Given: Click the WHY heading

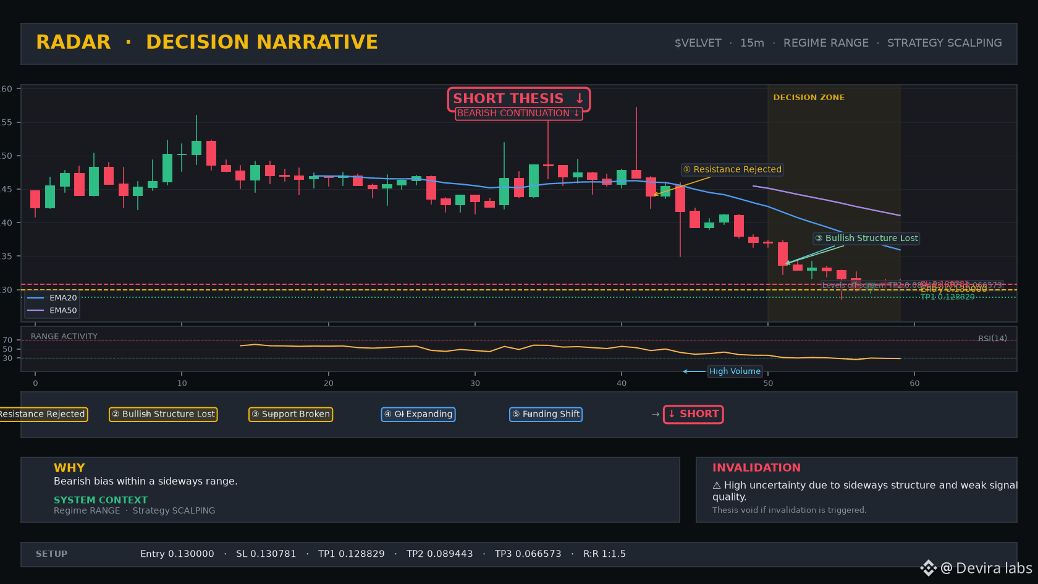Looking at the screenshot, I should (x=69, y=468).
